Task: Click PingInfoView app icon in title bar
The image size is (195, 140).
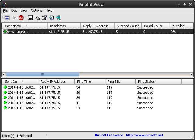Action: (x=5, y=4)
